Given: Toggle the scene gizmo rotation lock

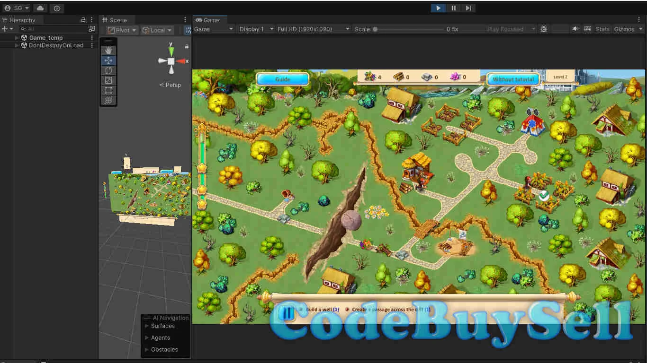Looking at the screenshot, I should (x=187, y=46).
